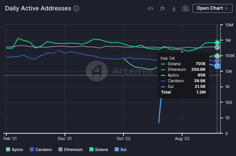Click the Feb '24 tooltip date
The height and width of the screenshot is (156, 236).
[x=167, y=58]
